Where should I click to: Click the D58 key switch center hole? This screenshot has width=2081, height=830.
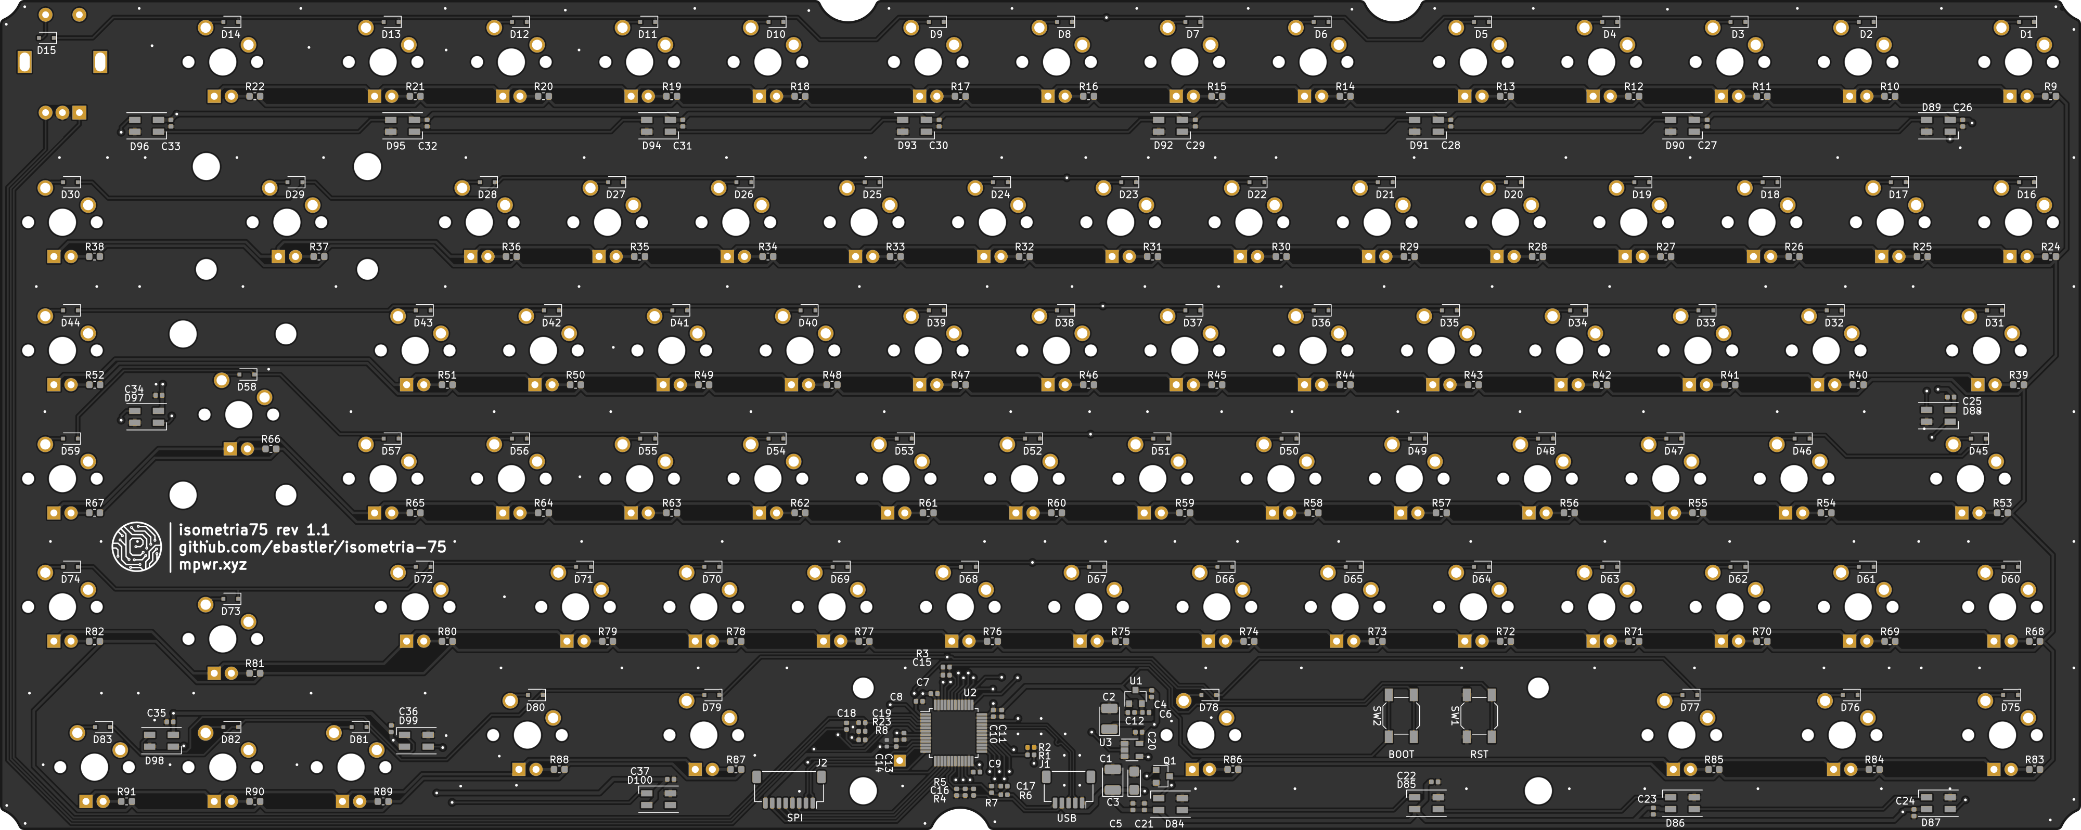238,415
